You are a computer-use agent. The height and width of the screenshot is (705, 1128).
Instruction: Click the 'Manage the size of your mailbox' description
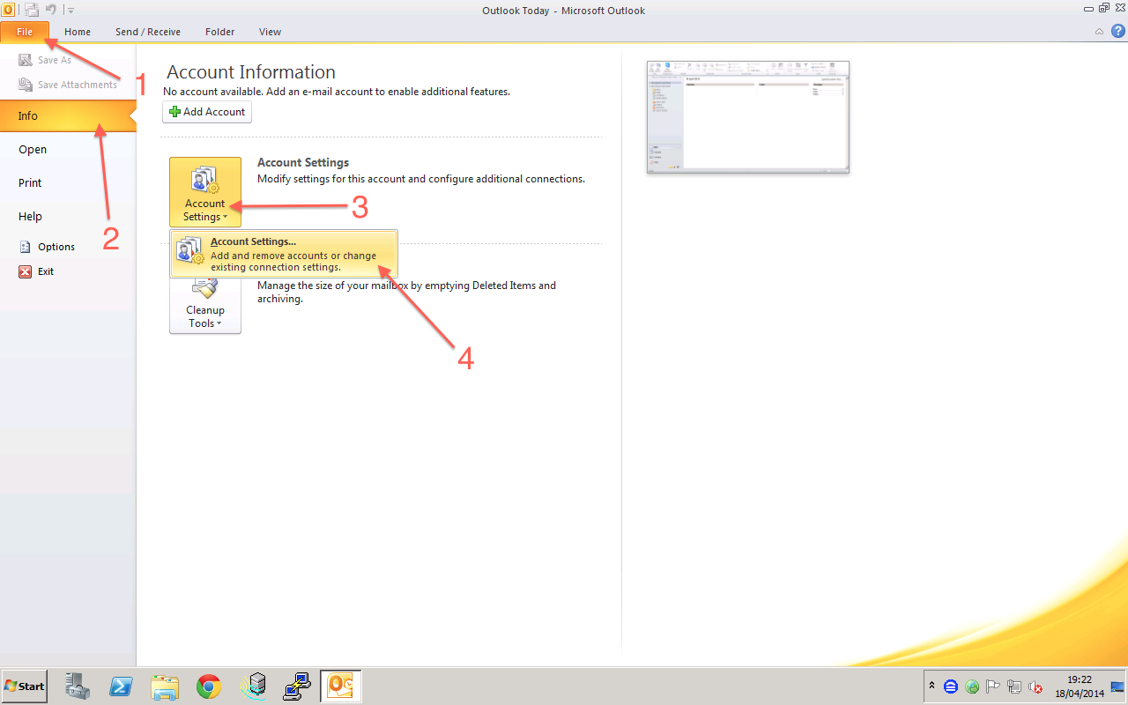[x=406, y=292]
